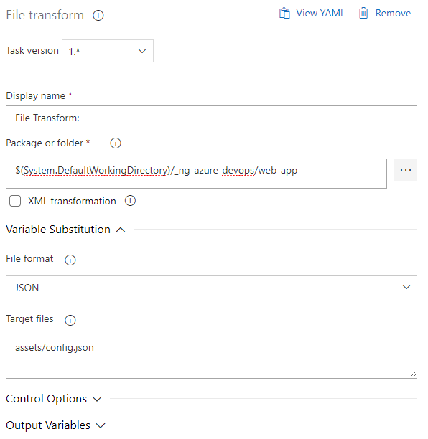
Task: Click the View YAML link
Action: 320,13
